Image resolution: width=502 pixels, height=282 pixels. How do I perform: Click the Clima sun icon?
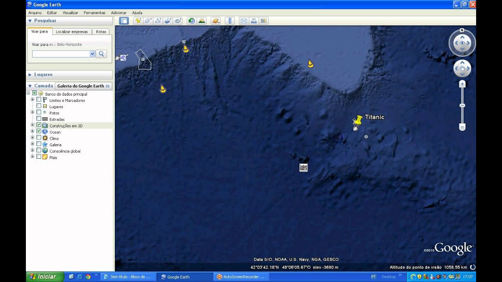pyautogui.click(x=45, y=138)
